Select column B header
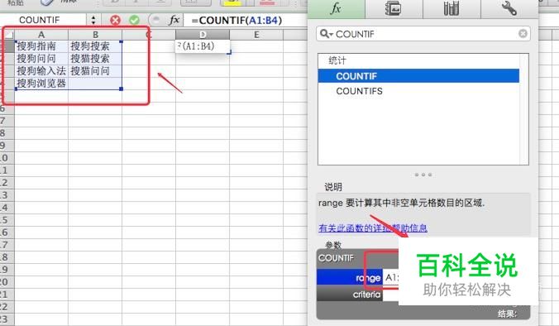The height and width of the screenshot is (326, 559). tap(95, 35)
